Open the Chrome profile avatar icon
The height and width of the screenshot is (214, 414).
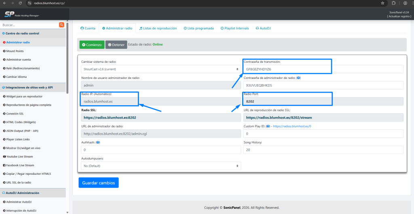click(405, 3)
